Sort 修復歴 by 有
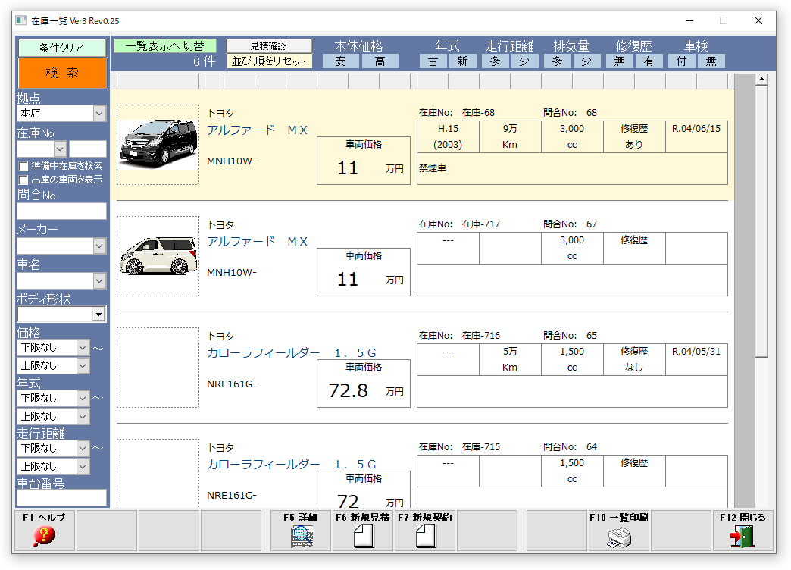This screenshot has width=791, height=570. [649, 61]
